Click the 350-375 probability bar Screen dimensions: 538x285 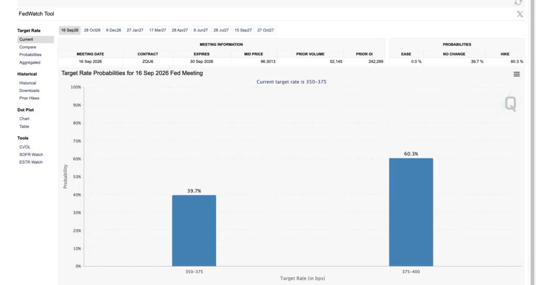coord(194,231)
